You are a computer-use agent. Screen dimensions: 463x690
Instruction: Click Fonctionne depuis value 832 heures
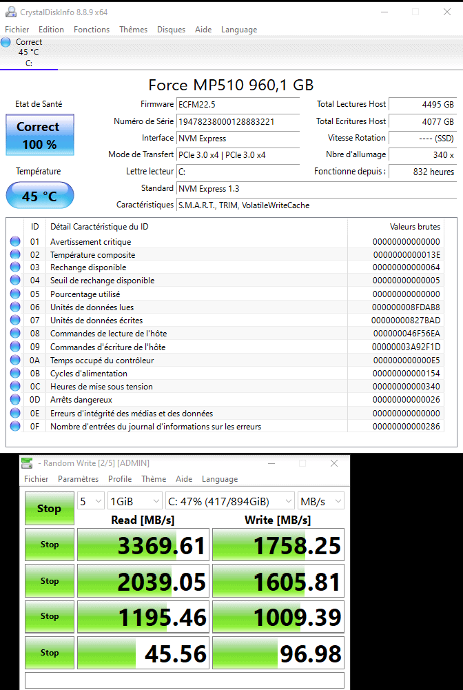423,172
